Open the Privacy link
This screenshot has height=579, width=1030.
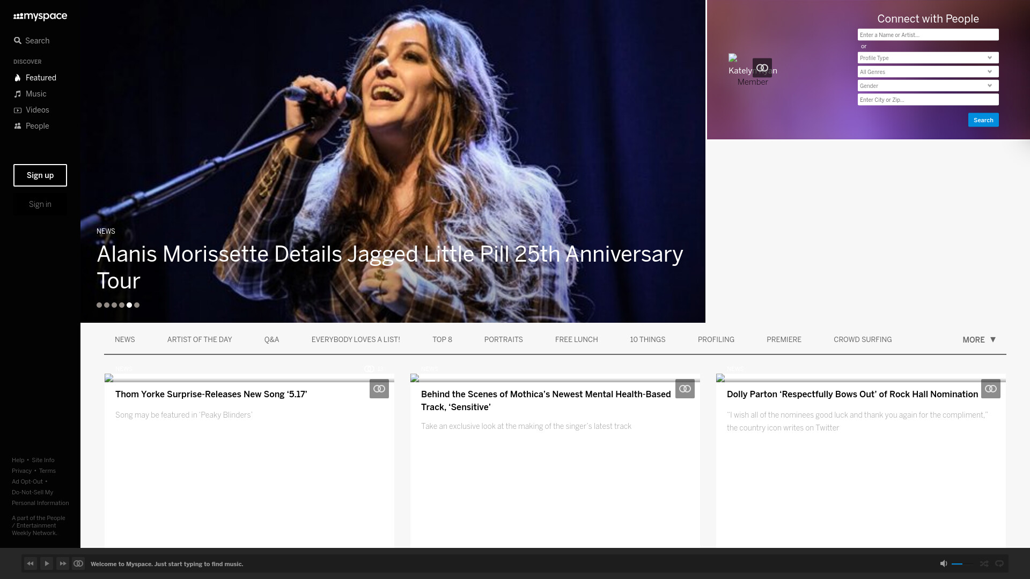pyautogui.click(x=22, y=471)
